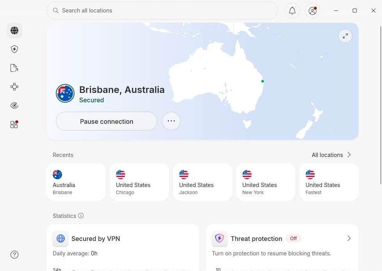Expand Threat protection chevron arrow
This screenshot has height=271, width=382.
click(349, 238)
